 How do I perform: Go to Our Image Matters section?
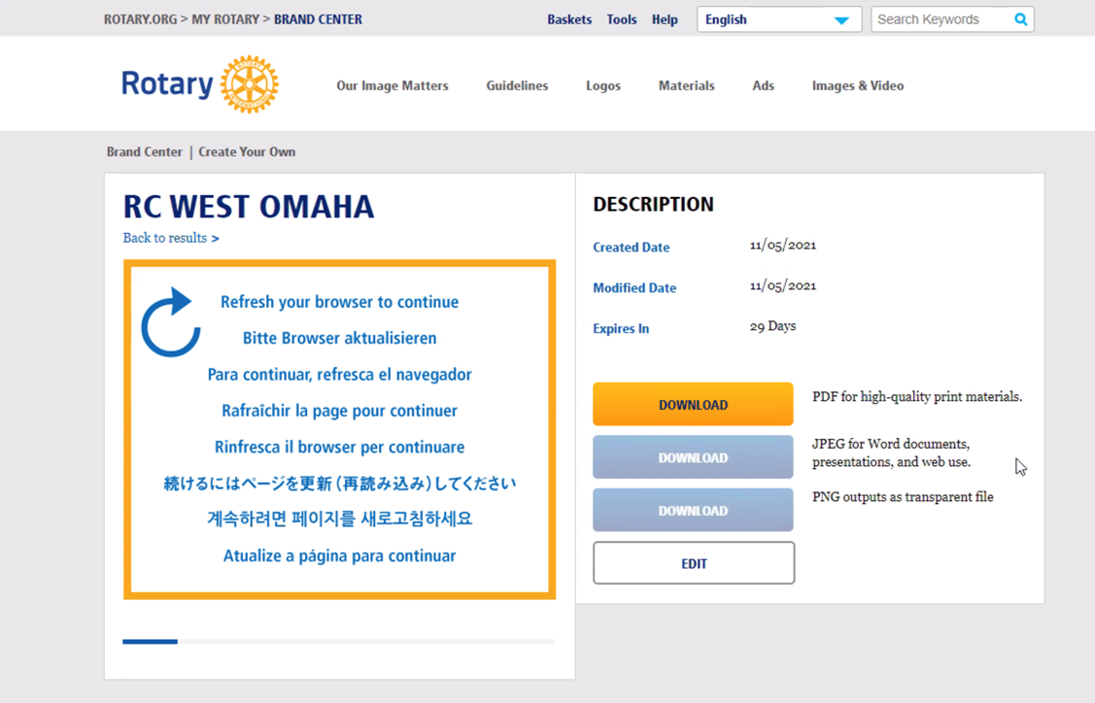392,85
